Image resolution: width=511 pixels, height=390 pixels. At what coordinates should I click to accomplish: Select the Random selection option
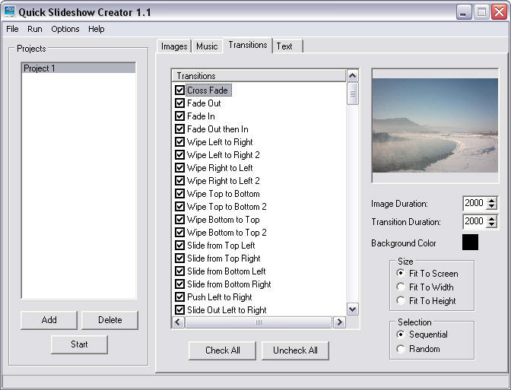[401, 349]
